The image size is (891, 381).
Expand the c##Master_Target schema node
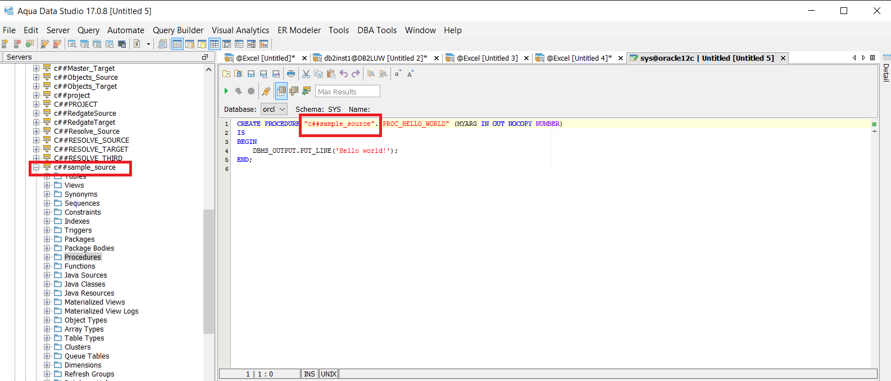[37, 69]
